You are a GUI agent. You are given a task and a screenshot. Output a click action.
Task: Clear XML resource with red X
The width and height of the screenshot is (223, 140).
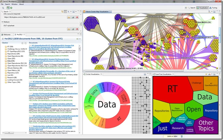77,17
